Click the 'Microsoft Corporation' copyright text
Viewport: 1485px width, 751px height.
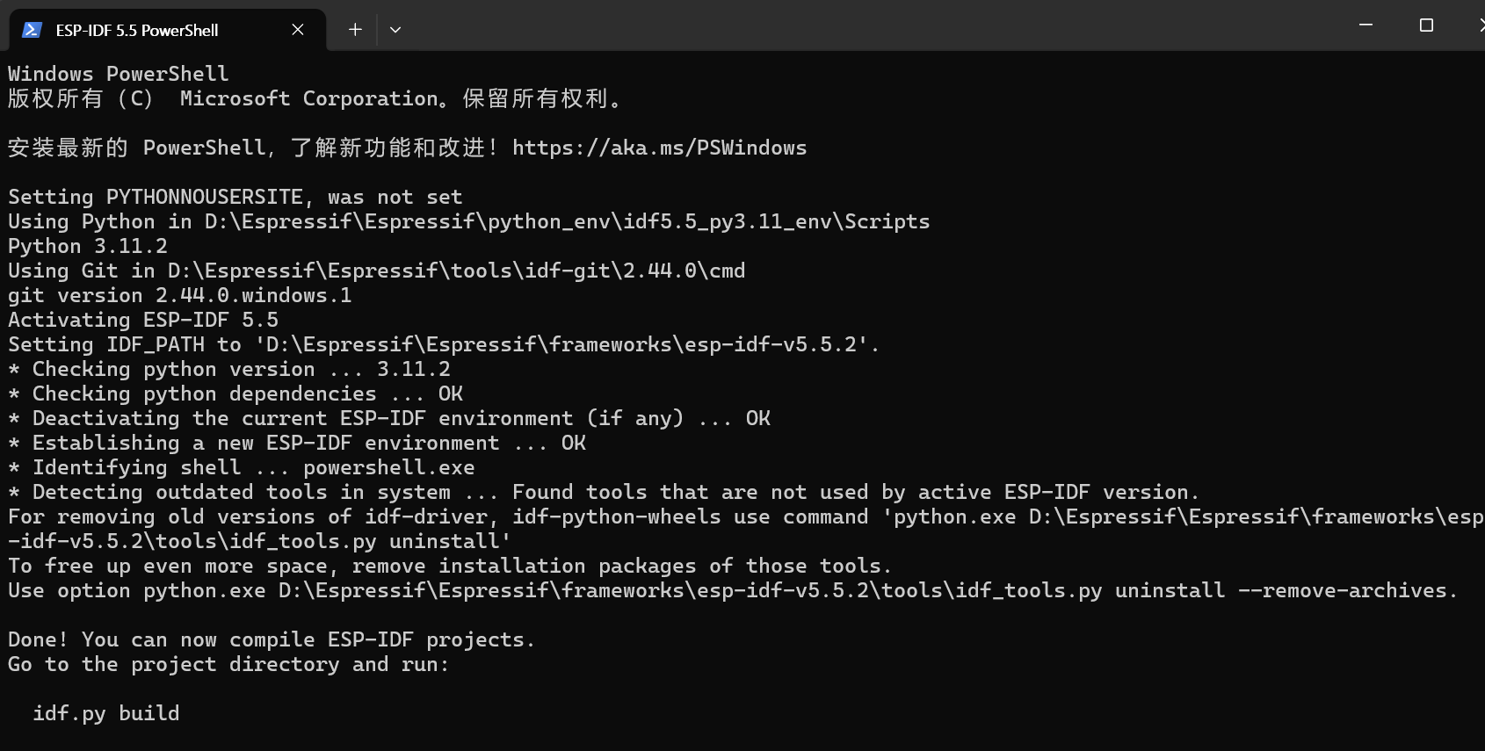coord(308,98)
